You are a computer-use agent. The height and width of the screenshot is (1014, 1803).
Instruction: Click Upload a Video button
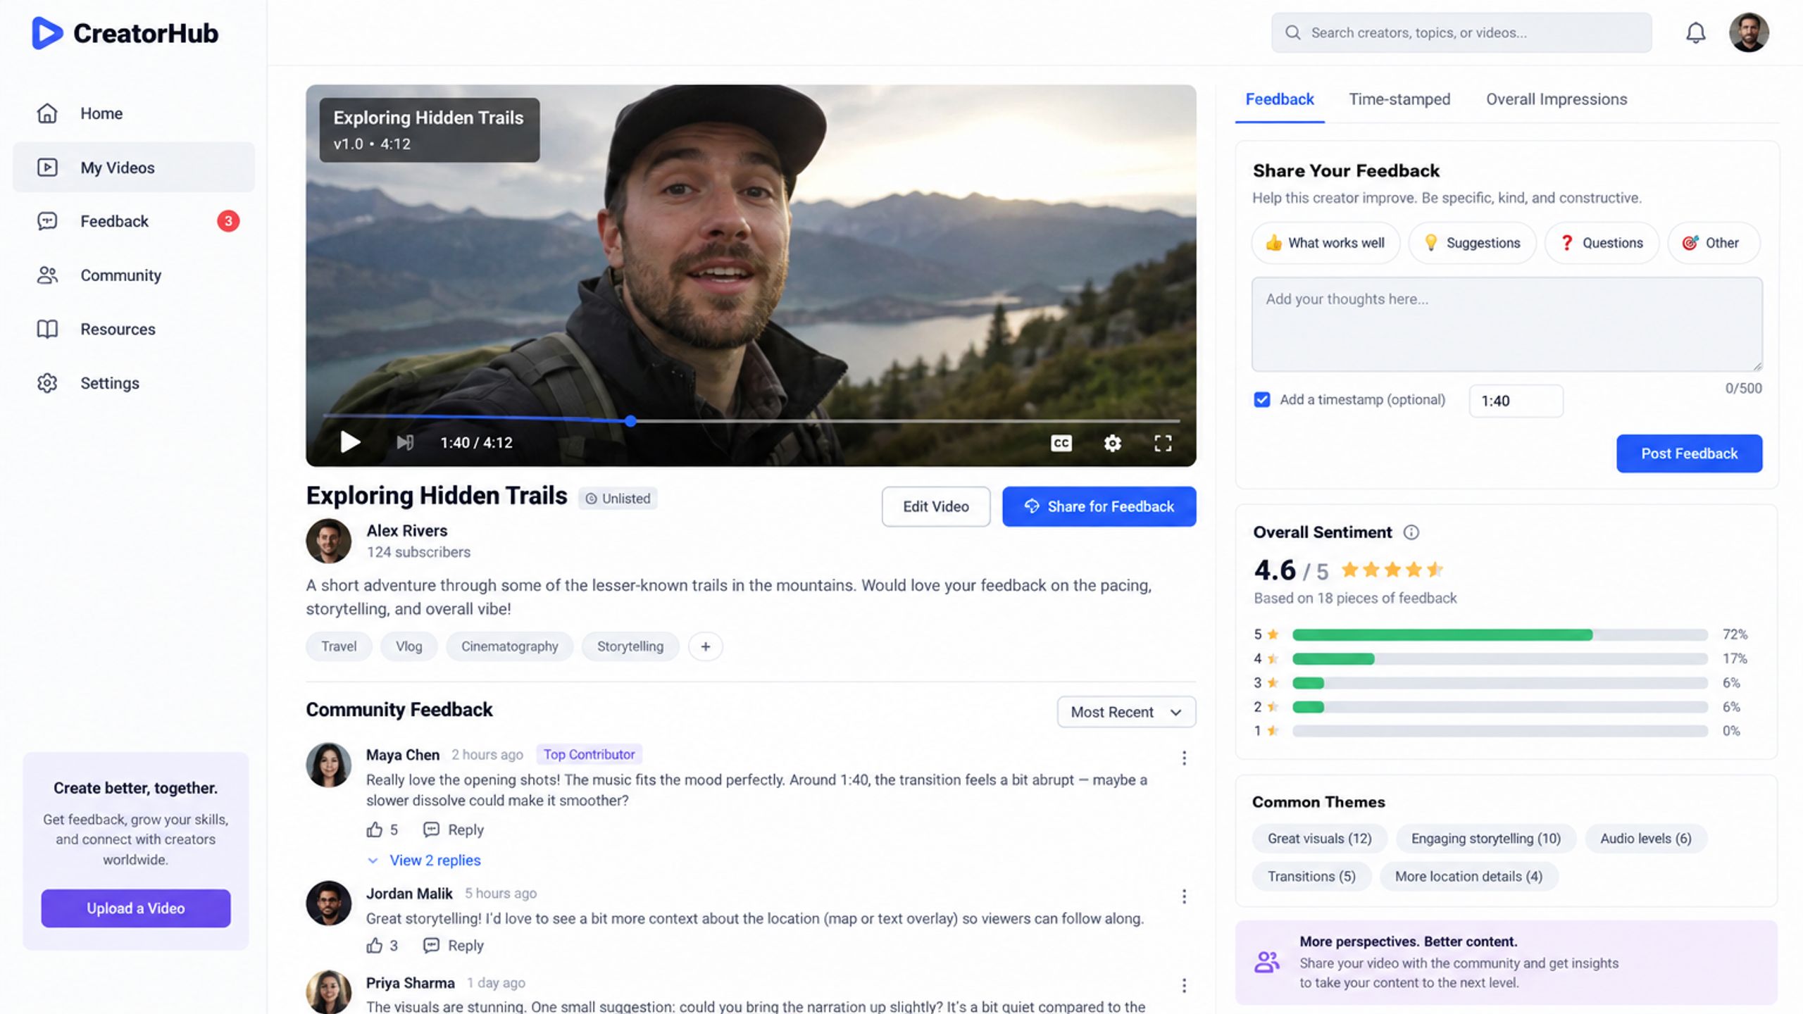pos(135,908)
